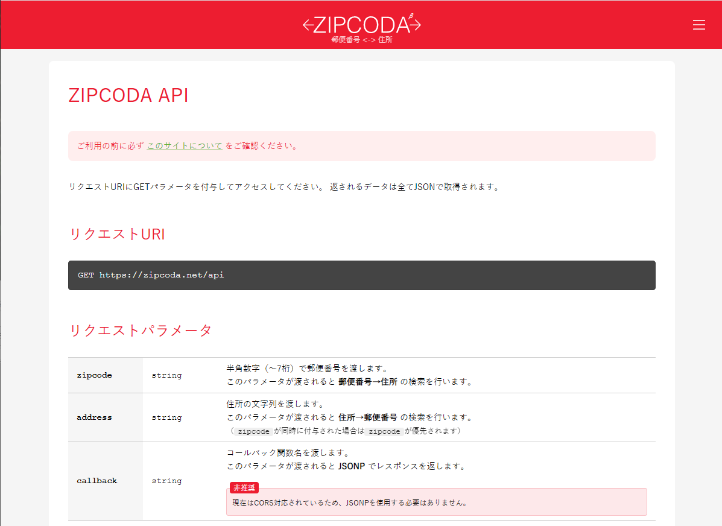The width and height of the screenshot is (722, 526).
Task: Click the GET https://zipcoda.net/api code block
Action: pos(362,275)
